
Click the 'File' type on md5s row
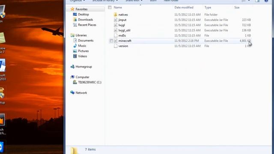(x=207, y=36)
